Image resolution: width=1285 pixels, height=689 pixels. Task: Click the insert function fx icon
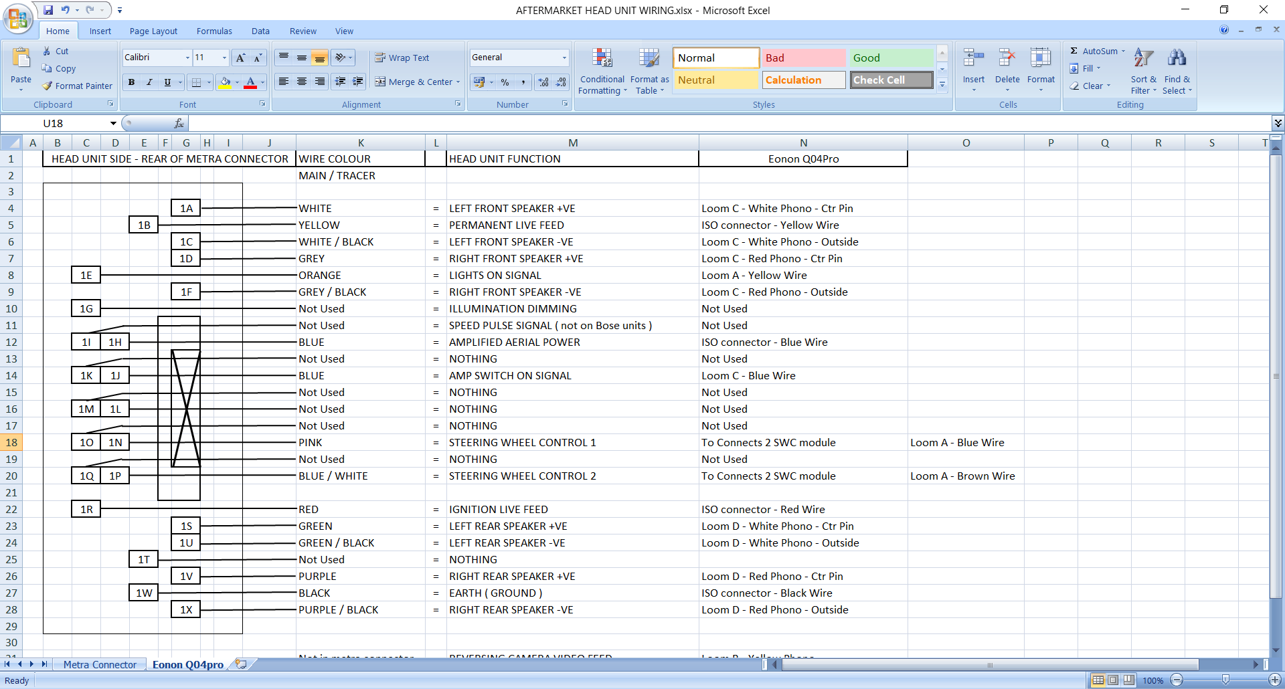(179, 123)
